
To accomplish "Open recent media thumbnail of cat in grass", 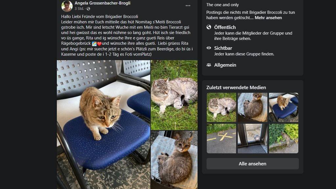I will (221, 107).
